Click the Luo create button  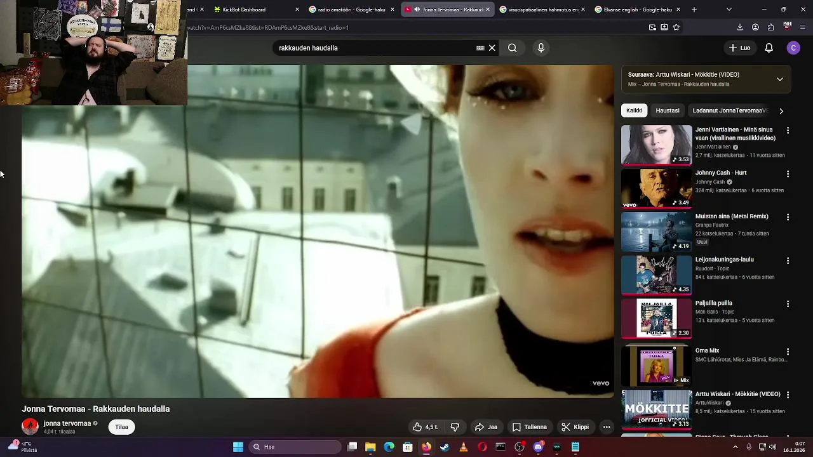click(x=739, y=48)
